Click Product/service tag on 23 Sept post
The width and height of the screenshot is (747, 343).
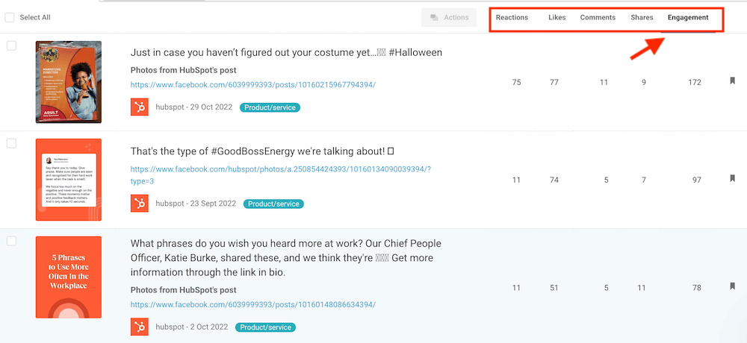click(273, 204)
